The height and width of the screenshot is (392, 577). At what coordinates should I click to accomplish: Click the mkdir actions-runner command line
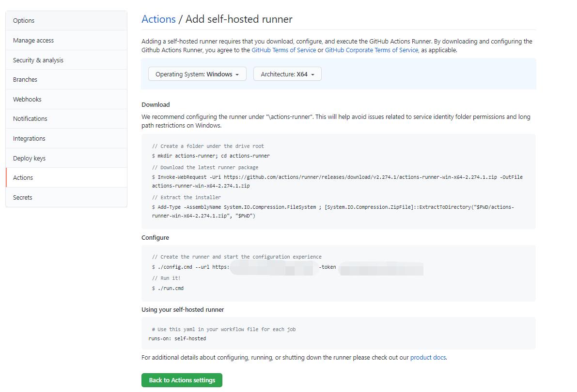[x=211, y=156]
